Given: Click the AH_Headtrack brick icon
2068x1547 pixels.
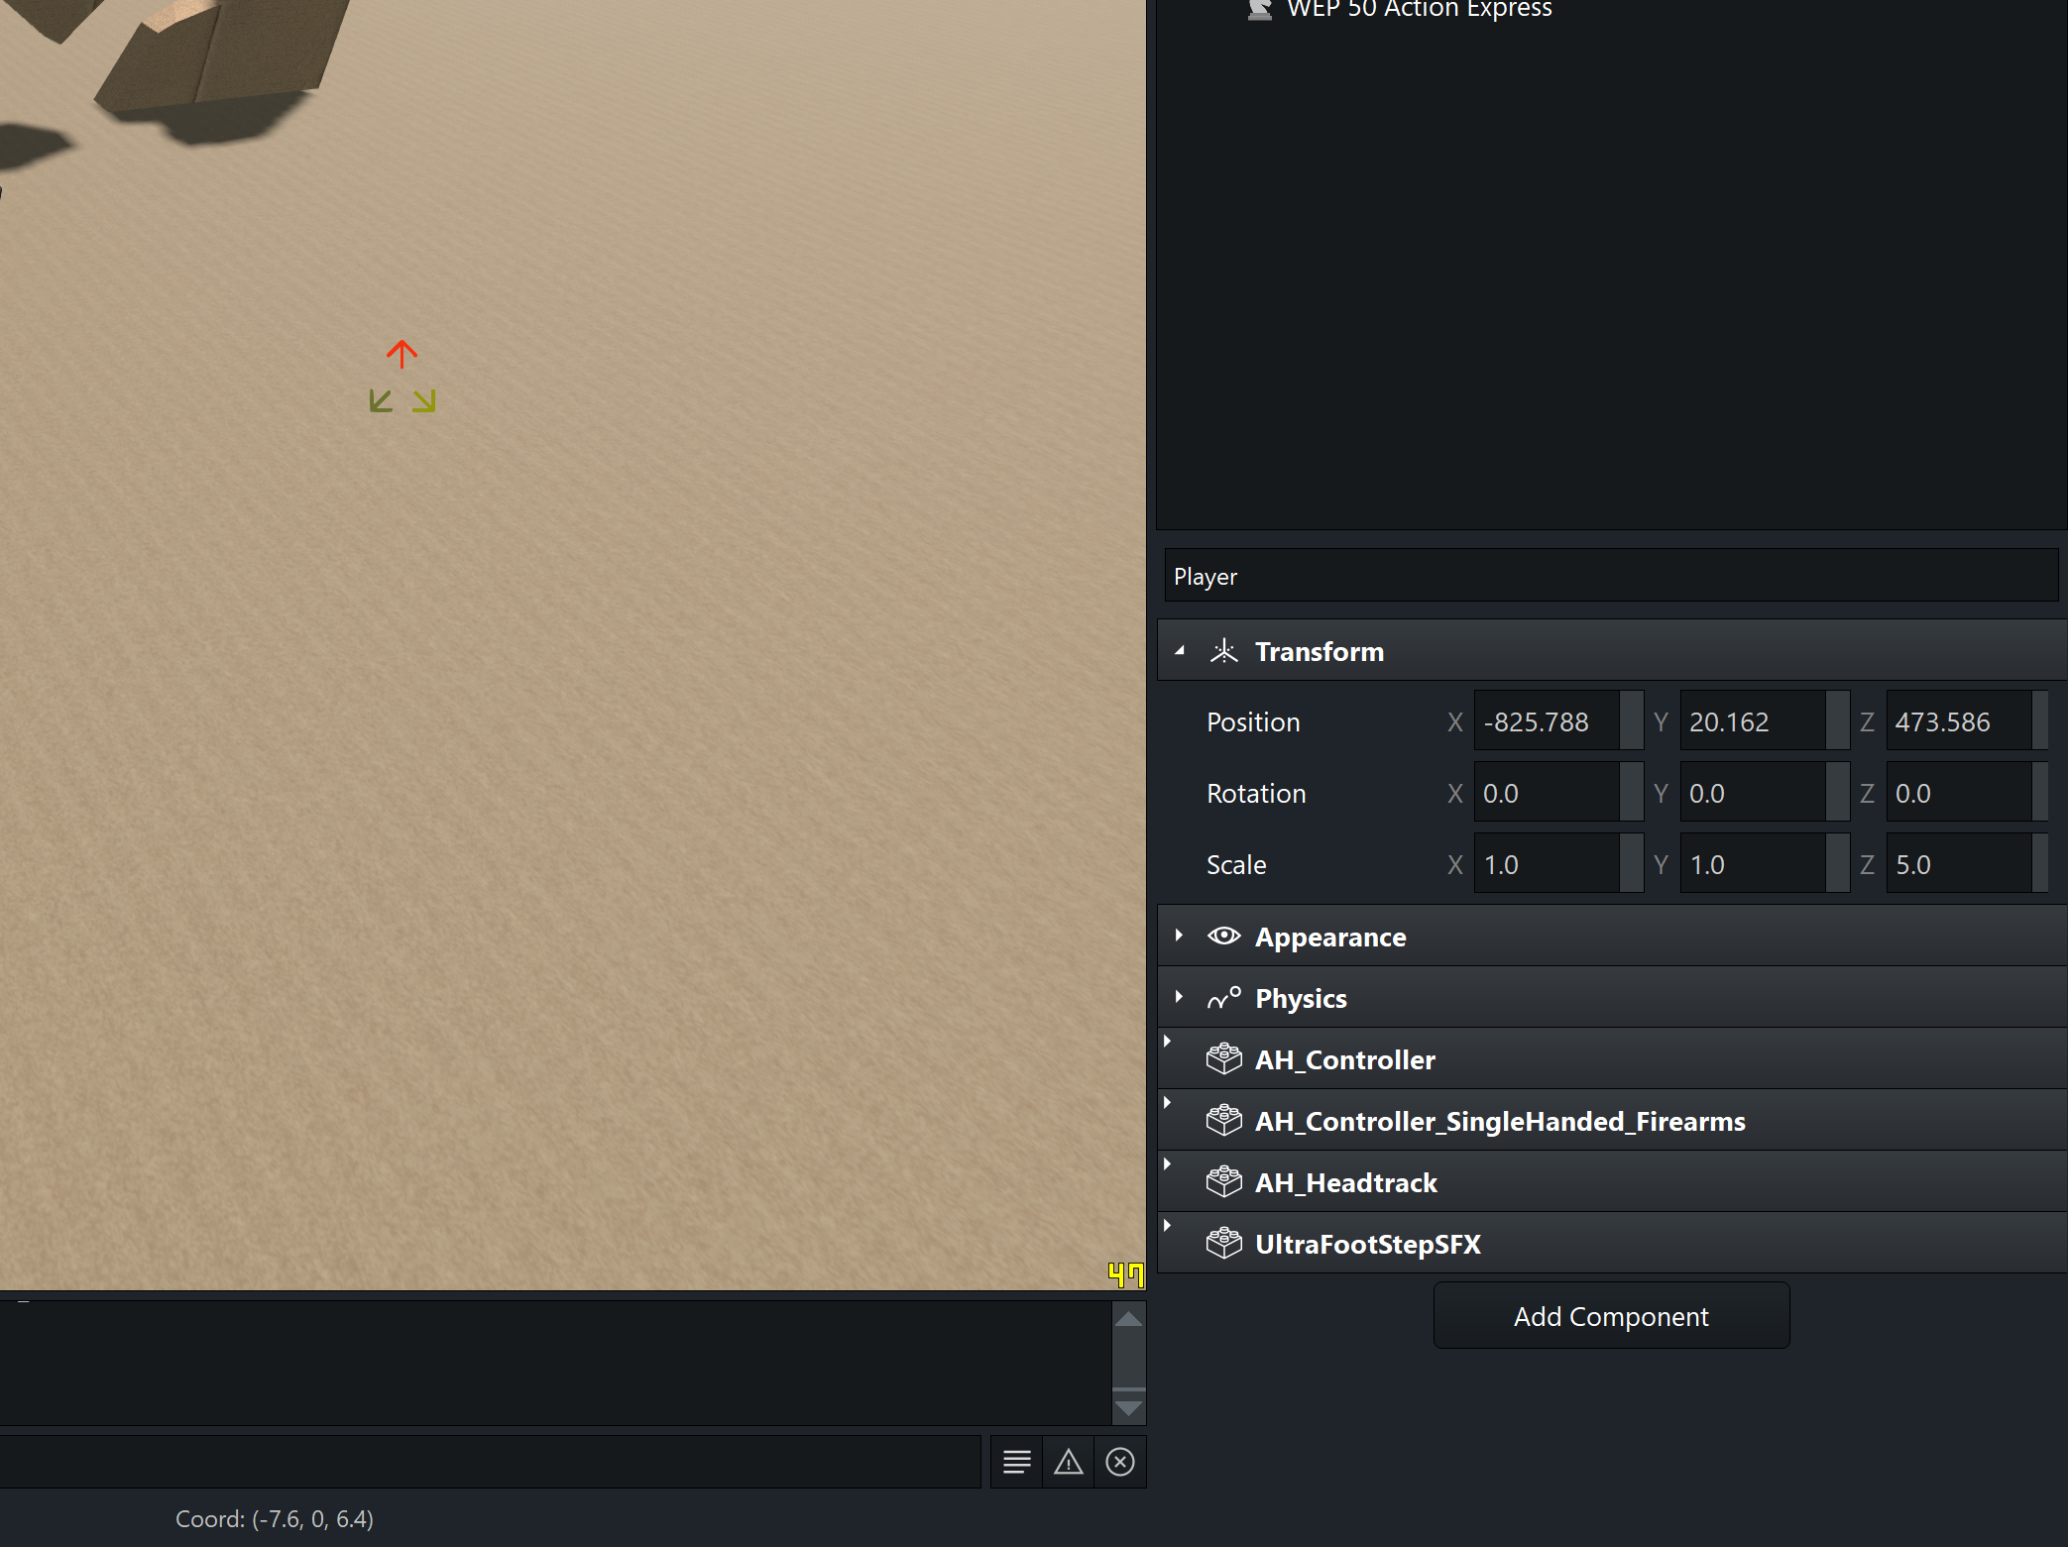Looking at the screenshot, I should tap(1224, 1182).
